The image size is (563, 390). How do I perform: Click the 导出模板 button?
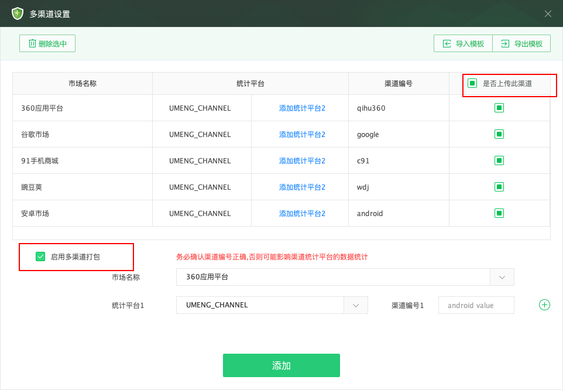[521, 43]
